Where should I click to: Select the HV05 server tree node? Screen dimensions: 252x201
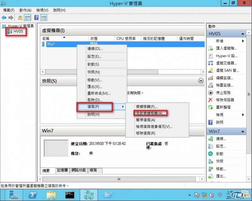click(16, 31)
